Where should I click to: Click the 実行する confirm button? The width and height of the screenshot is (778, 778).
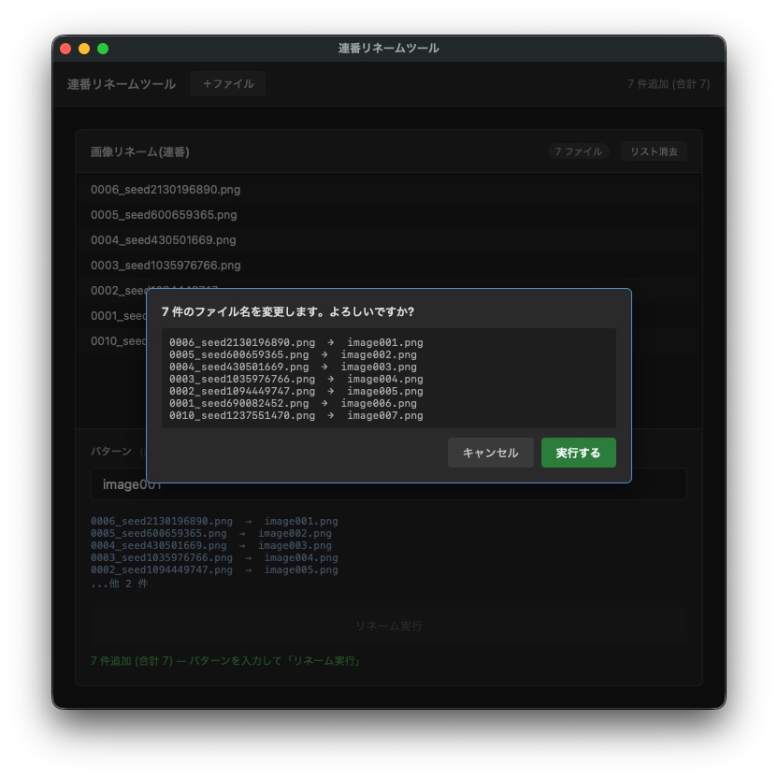[x=578, y=453]
